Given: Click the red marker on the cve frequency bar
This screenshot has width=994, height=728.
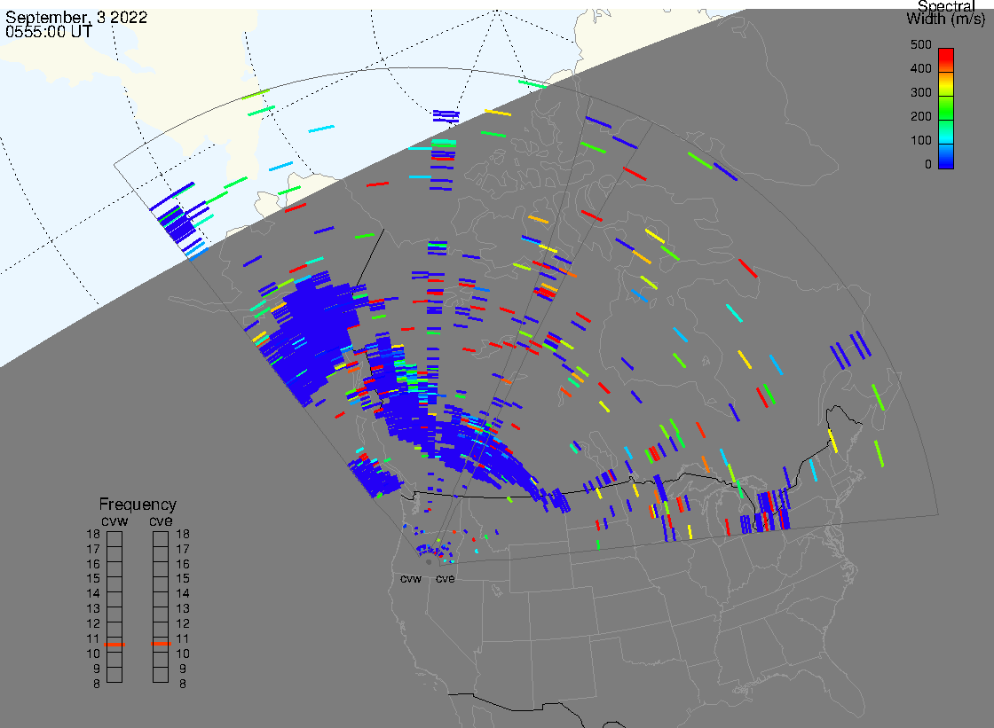Looking at the screenshot, I should (x=161, y=644).
